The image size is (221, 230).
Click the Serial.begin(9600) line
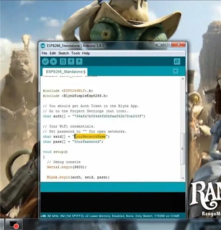coord(67,167)
